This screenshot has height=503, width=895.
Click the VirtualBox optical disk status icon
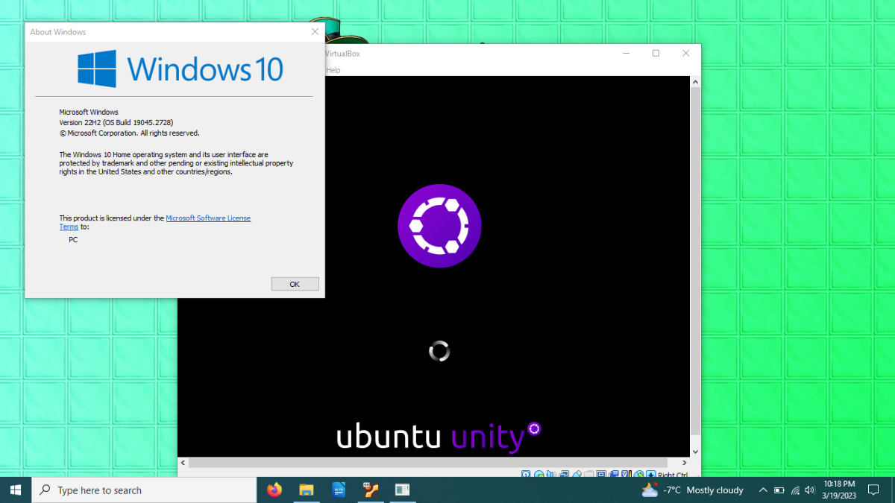538,474
